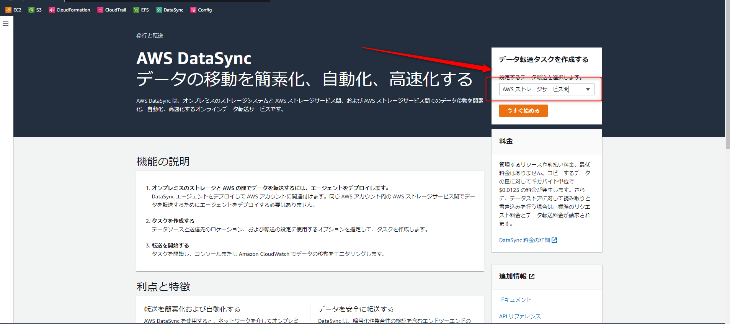This screenshot has width=730, height=324.
Task: Open the API リファレンス link
Action: [520, 316]
